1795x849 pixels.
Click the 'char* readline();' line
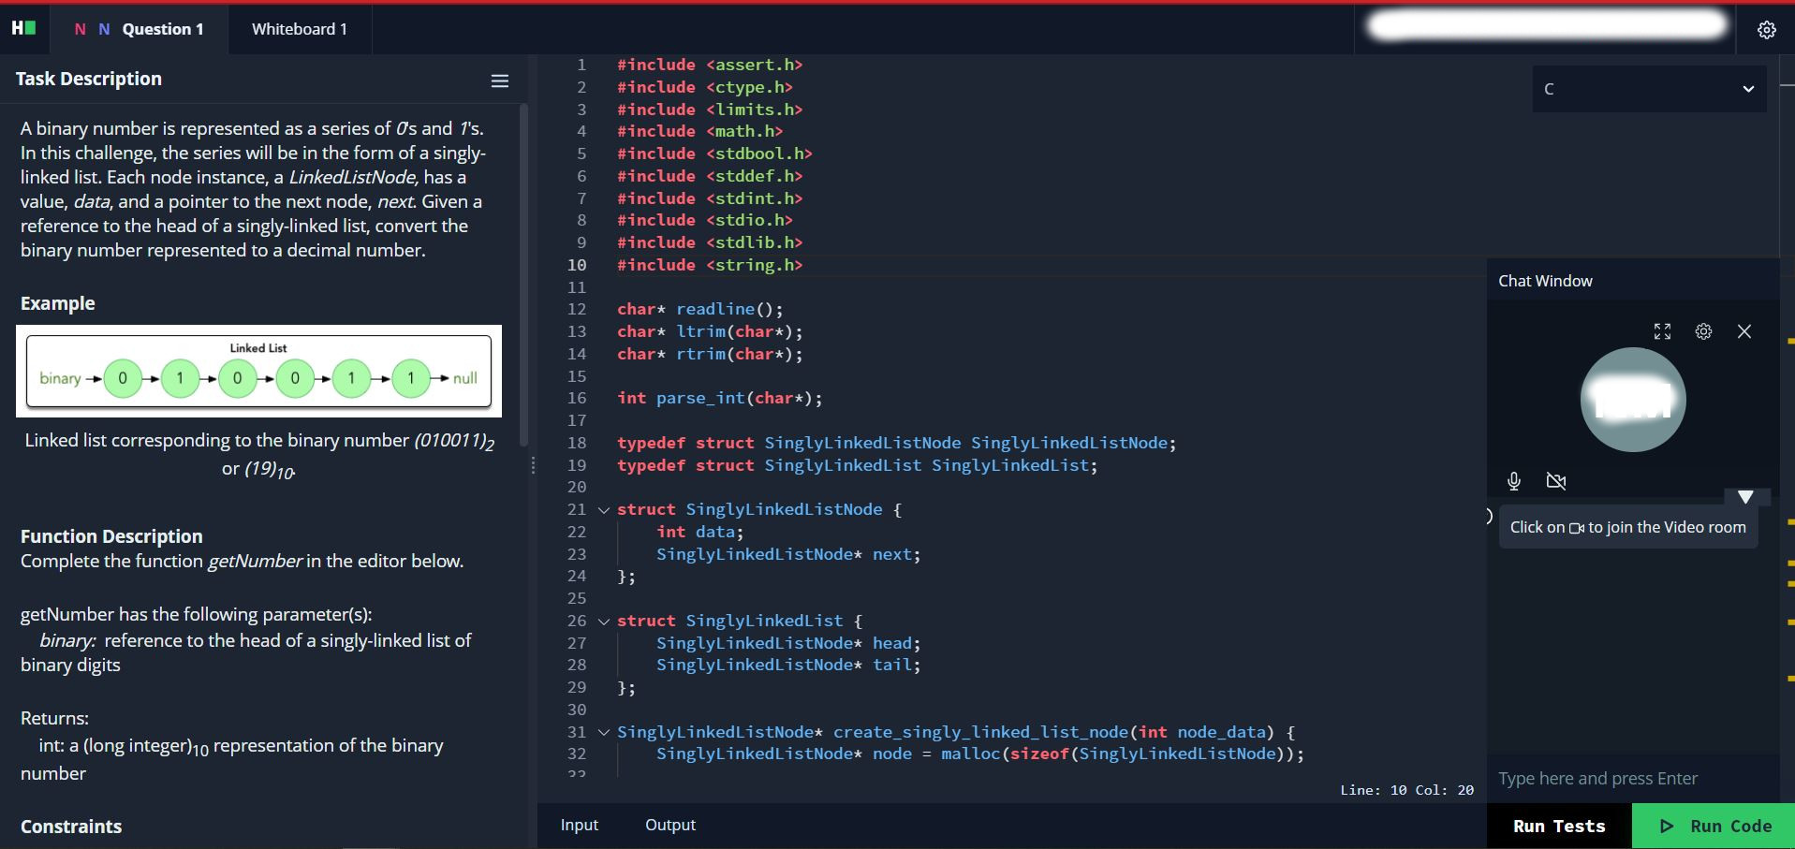[699, 309]
